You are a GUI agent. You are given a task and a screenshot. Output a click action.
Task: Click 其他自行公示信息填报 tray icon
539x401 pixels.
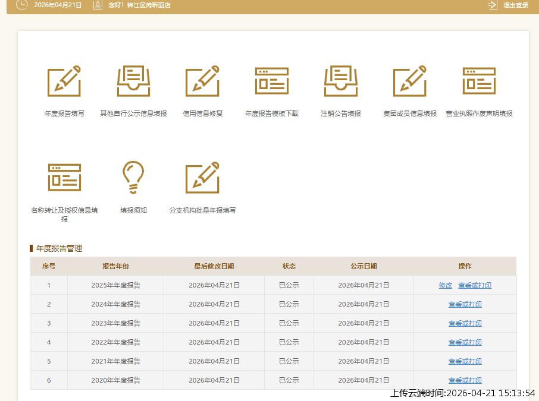tap(133, 81)
